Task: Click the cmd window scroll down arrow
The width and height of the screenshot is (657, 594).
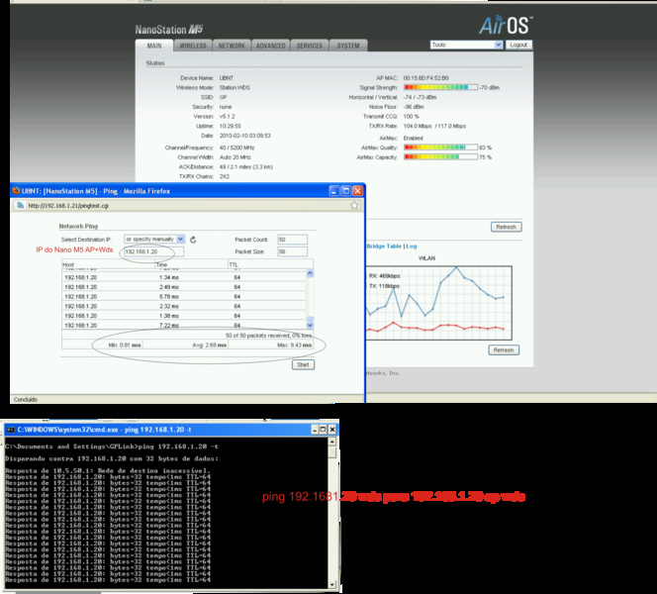Action: point(331,584)
